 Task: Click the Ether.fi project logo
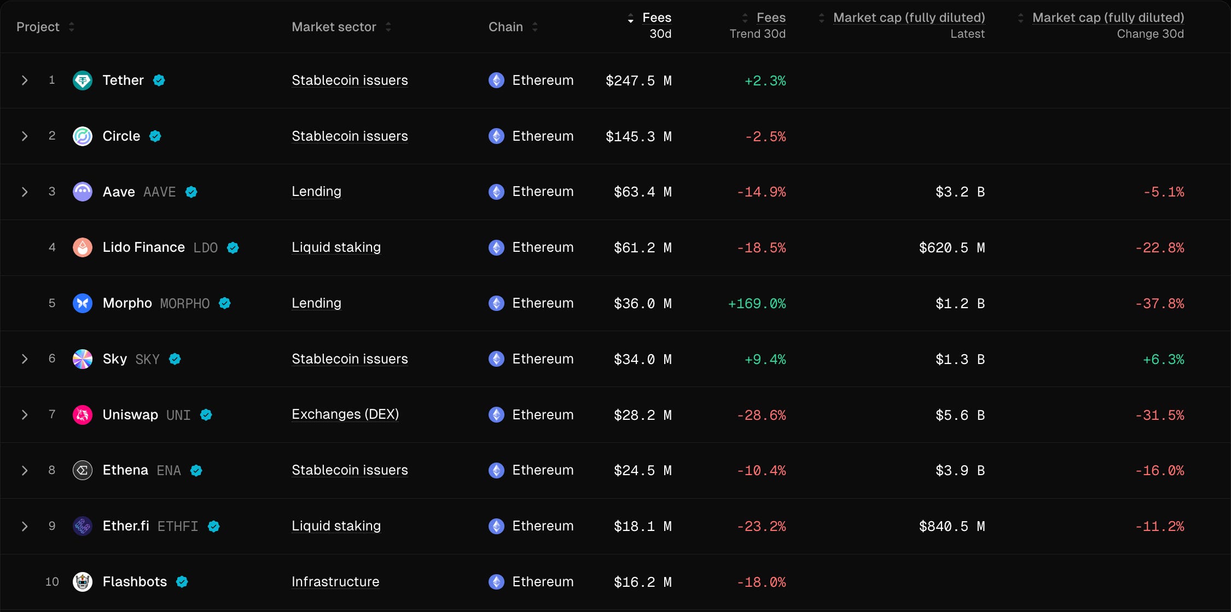(x=83, y=526)
